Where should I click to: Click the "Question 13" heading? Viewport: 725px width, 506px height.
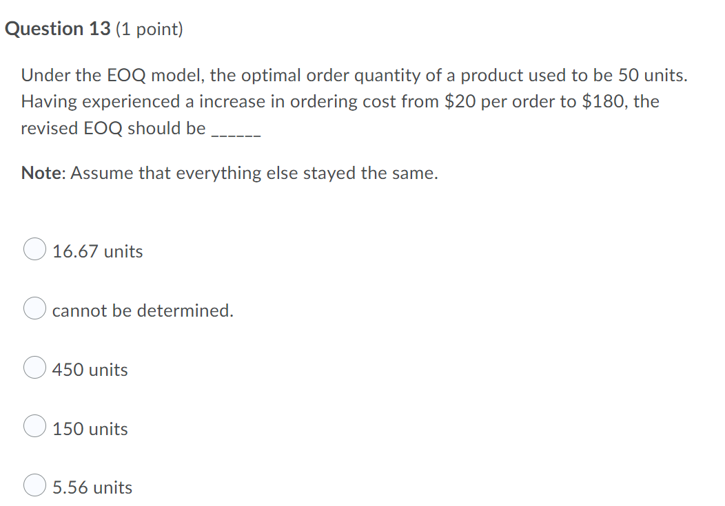point(56,28)
